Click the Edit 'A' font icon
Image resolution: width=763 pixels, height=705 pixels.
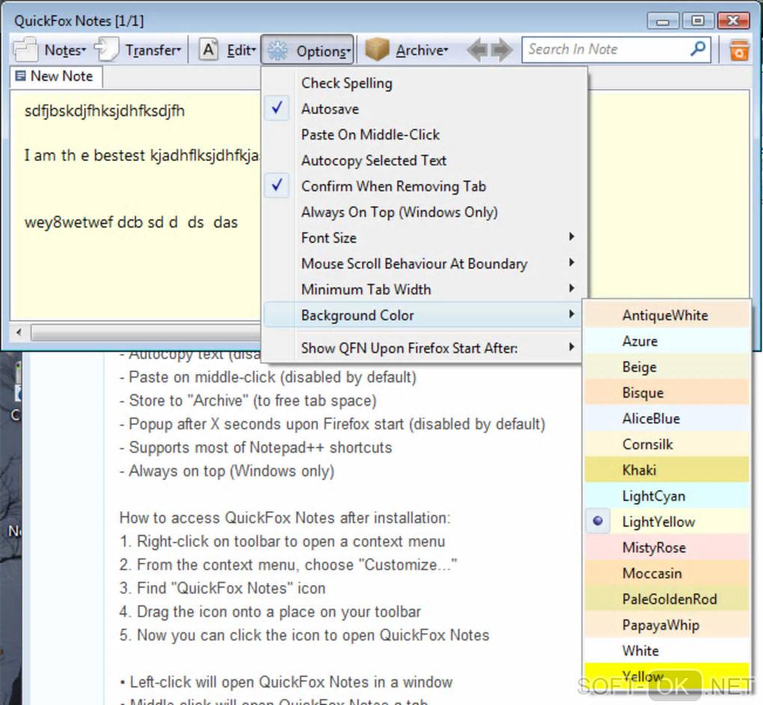point(208,49)
